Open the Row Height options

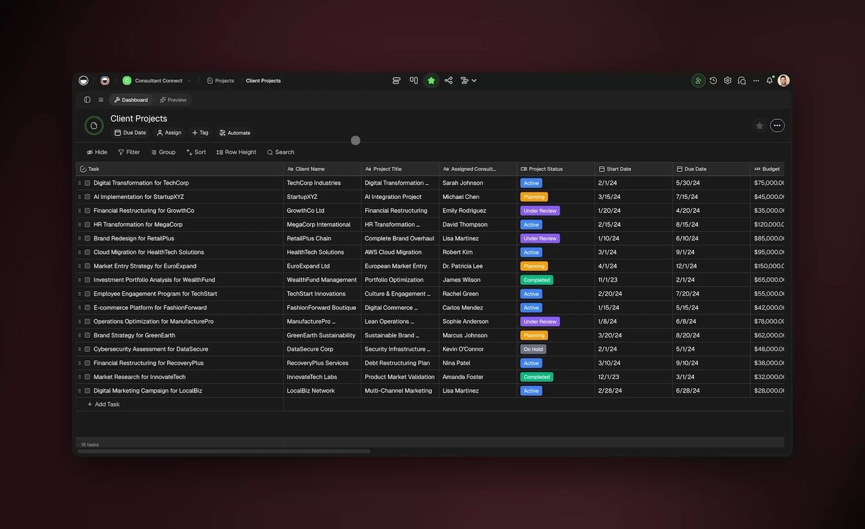tap(236, 152)
